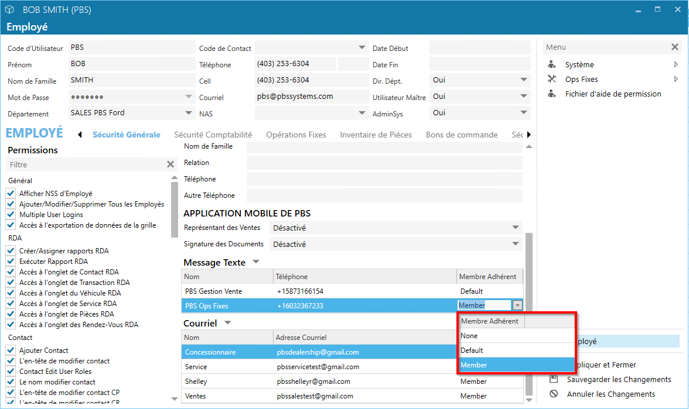Image resolution: width=689 pixels, height=409 pixels.
Task: Click the Autre Téléphone field
Action: [384, 195]
